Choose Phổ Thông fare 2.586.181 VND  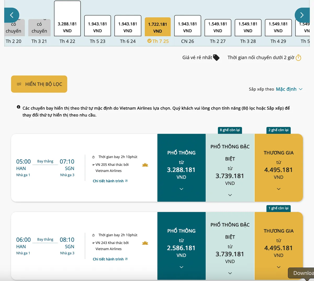coord(181,246)
